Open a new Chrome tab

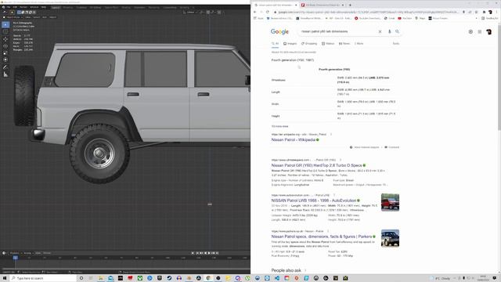pyautogui.click(x=350, y=5)
